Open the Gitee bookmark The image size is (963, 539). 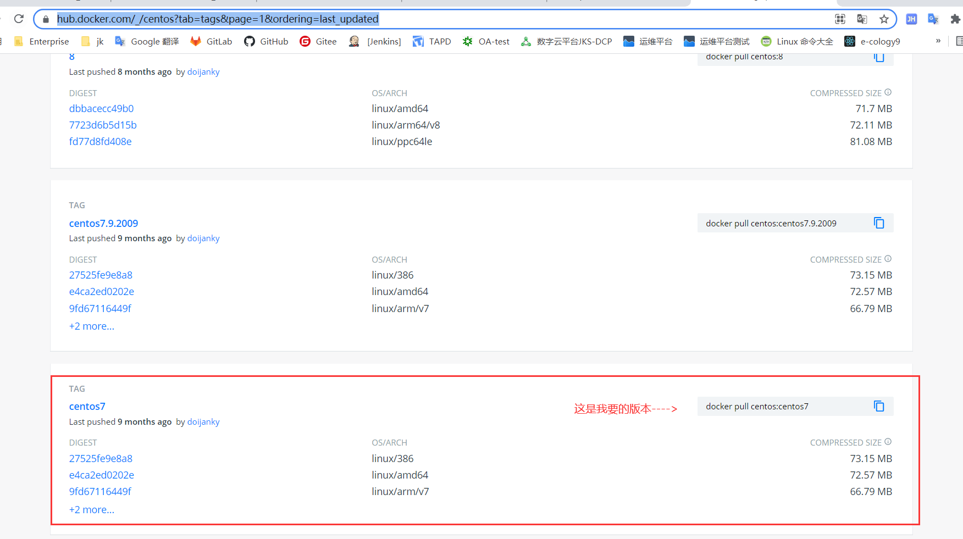(318, 41)
